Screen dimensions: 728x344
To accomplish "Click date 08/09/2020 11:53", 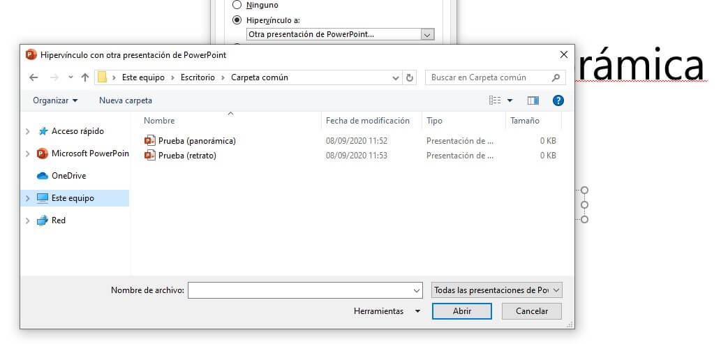I will click(357, 156).
